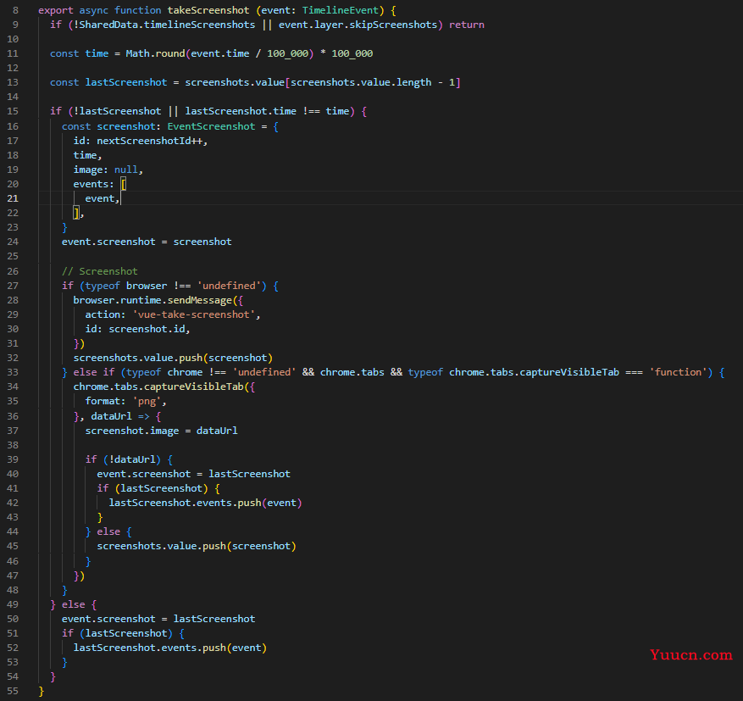Click line number 15 in the gutter

tap(13, 111)
